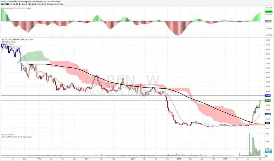Image resolution: width=274 pixels, height=161 pixels.
Task: Click the red down-arrow price change indicator
Action: (x=19, y=4)
